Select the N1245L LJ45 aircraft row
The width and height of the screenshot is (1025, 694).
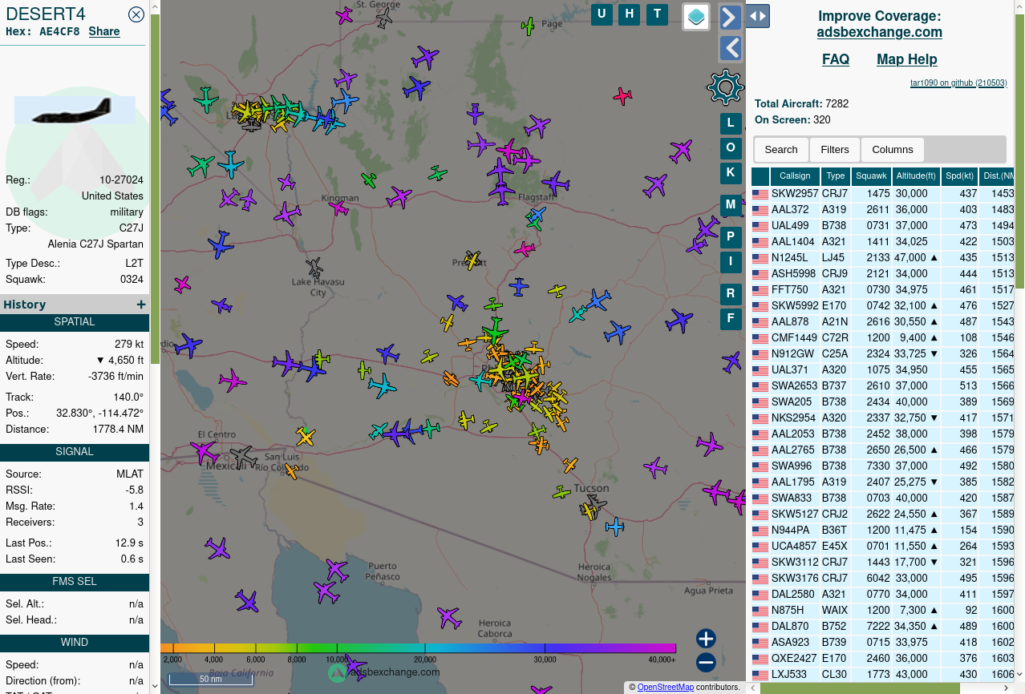(x=882, y=258)
